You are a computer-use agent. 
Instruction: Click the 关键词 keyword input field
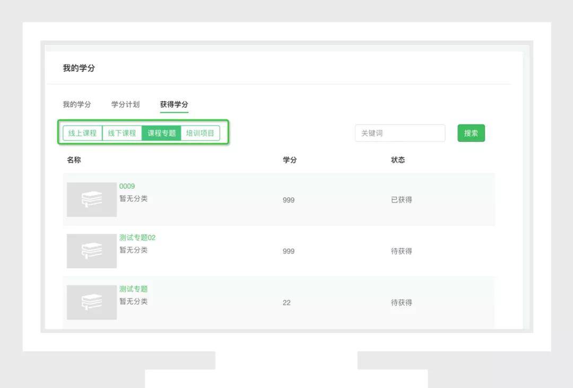click(400, 133)
